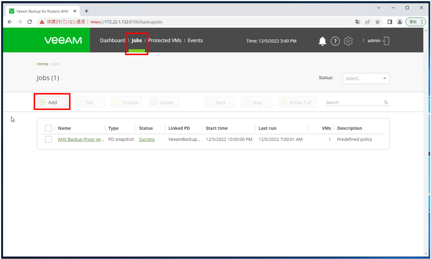
Task: Go back with the browser back arrow
Action: (x=10, y=22)
